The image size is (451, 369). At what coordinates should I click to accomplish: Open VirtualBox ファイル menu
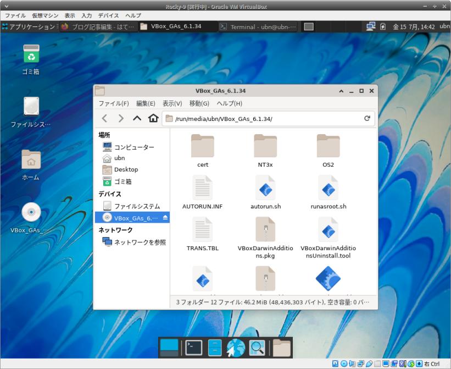click(x=15, y=15)
